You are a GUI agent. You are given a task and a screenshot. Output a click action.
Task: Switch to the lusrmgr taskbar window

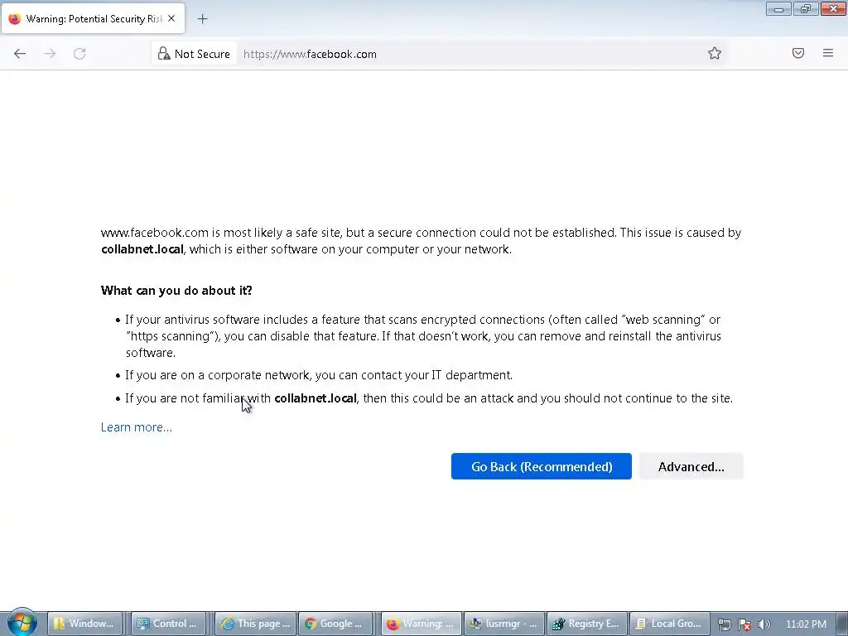pyautogui.click(x=504, y=624)
